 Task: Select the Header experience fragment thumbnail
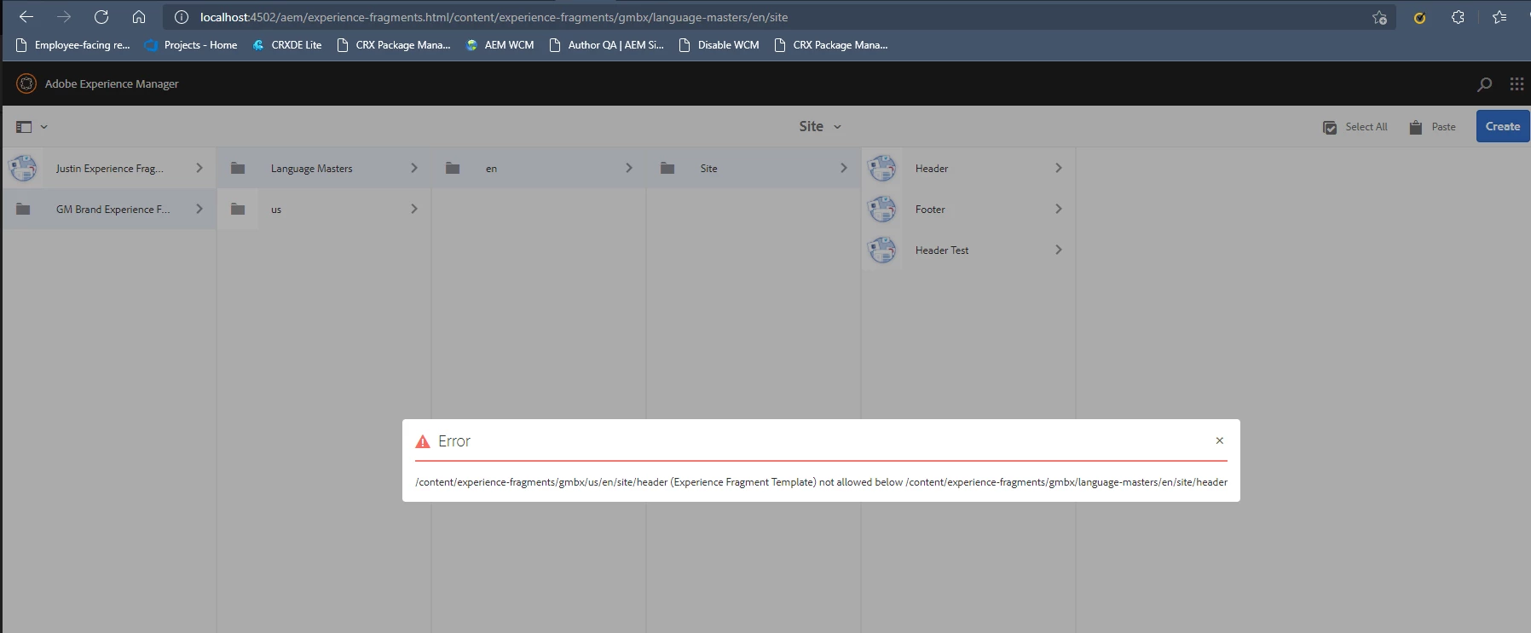tap(882, 168)
